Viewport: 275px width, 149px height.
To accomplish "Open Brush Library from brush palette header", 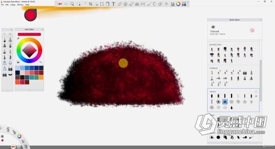I will pyautogui.click(x=10, y=34).
